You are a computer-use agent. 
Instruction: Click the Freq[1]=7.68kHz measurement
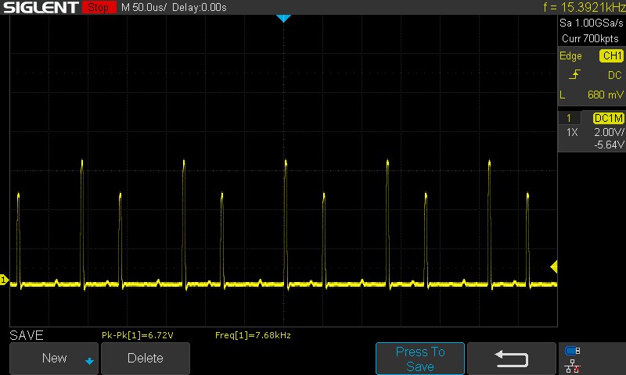(253, 335)
